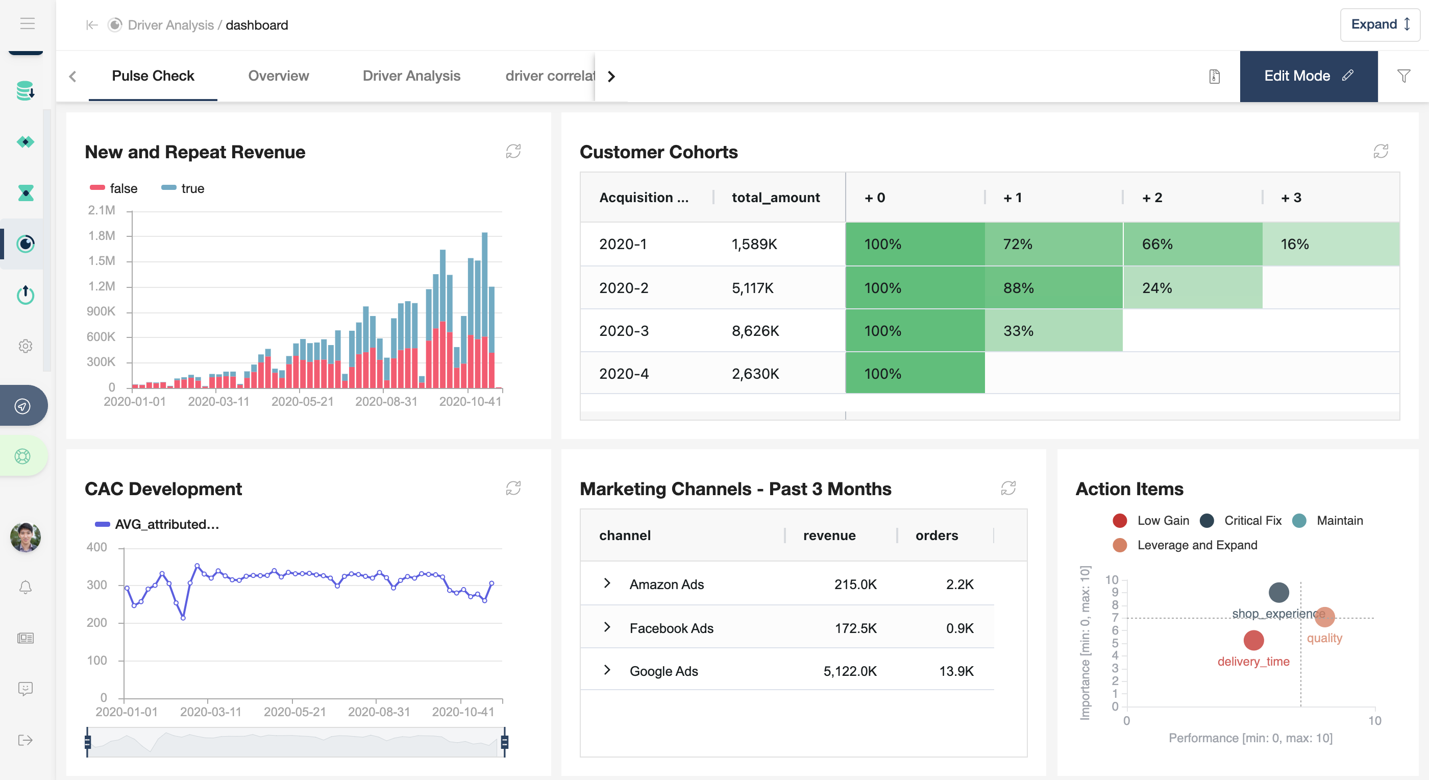Switch to the Overview tab
Image resolution: width=1429 pixels, height=780 pixels.
tap(278, 76)
